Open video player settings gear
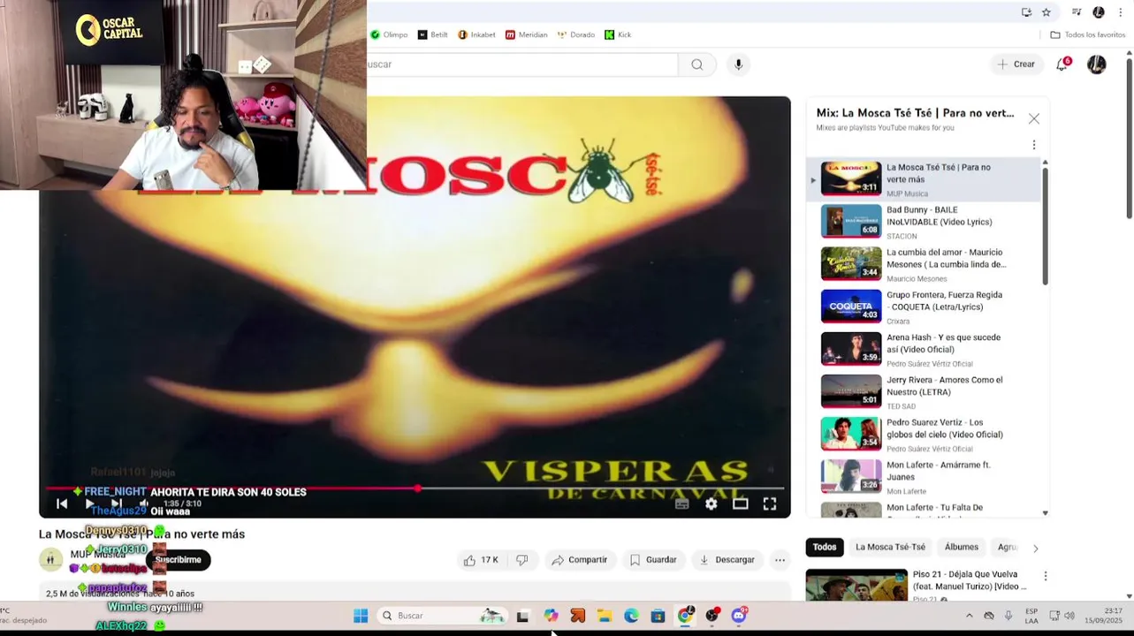 point(712,503)
